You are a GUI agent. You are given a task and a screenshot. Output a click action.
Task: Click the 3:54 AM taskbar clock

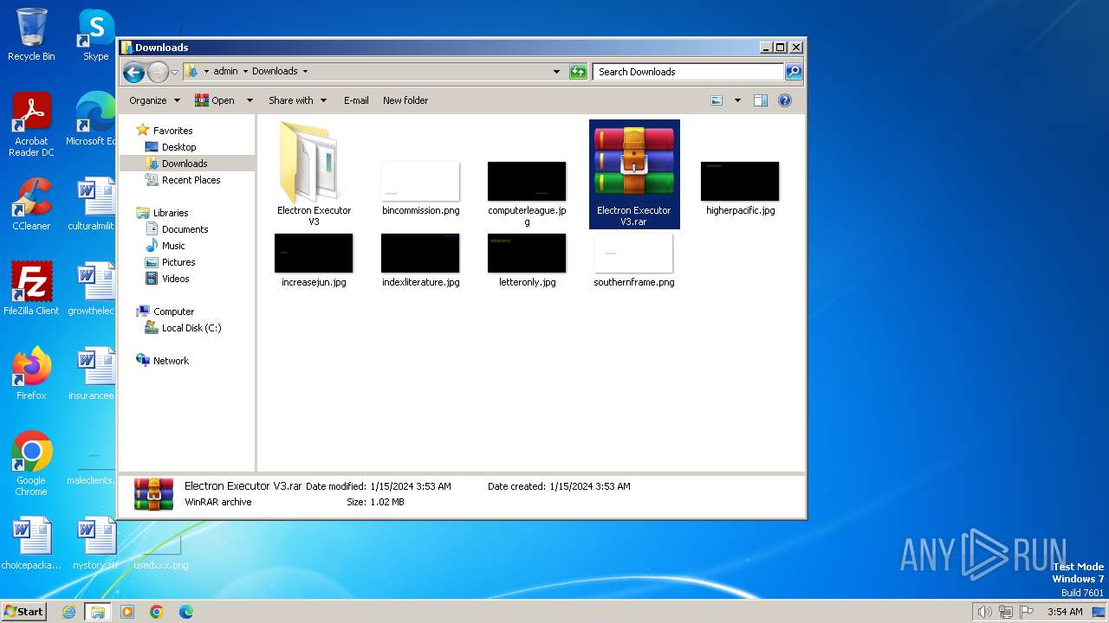(x=1065, y=612)
